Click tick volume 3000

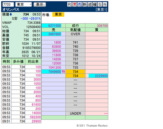[x=37, y=80]
